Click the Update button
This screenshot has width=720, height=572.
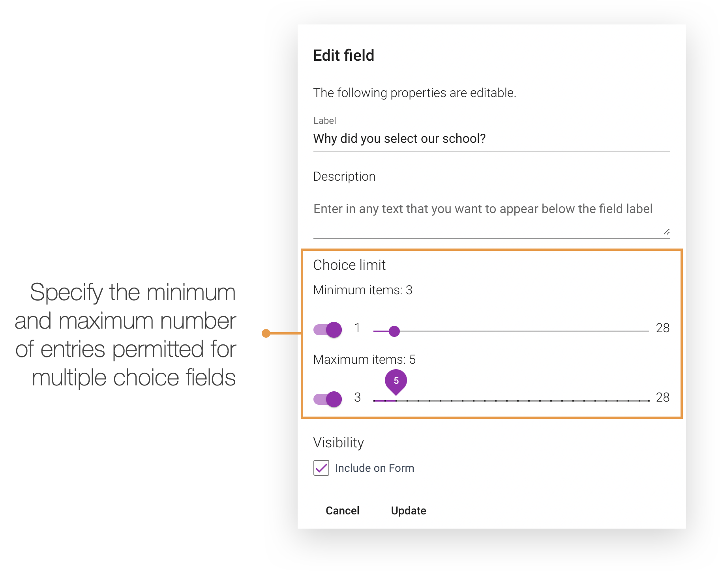[409, 510]
